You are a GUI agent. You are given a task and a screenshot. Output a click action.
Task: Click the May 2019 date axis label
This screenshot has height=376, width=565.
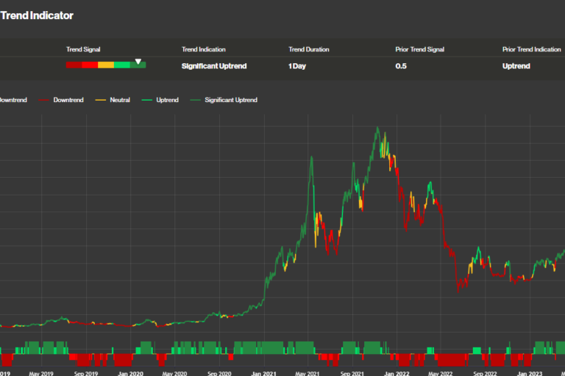pyautogui.click(x=42, y=372)
